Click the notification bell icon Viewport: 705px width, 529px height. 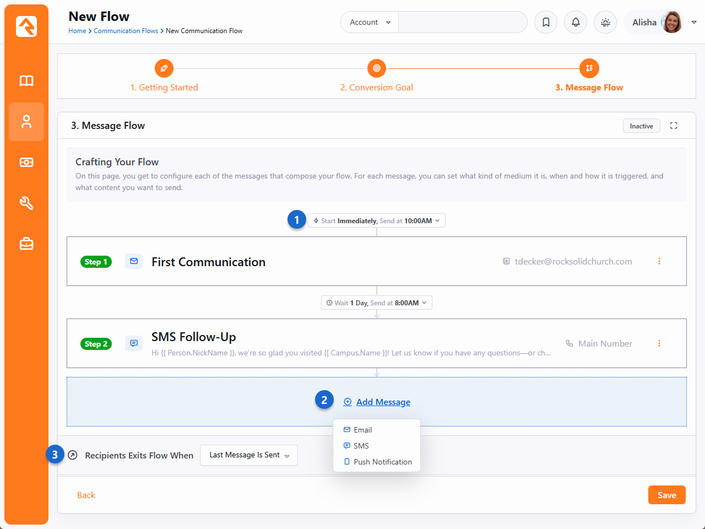click(576, 22)
